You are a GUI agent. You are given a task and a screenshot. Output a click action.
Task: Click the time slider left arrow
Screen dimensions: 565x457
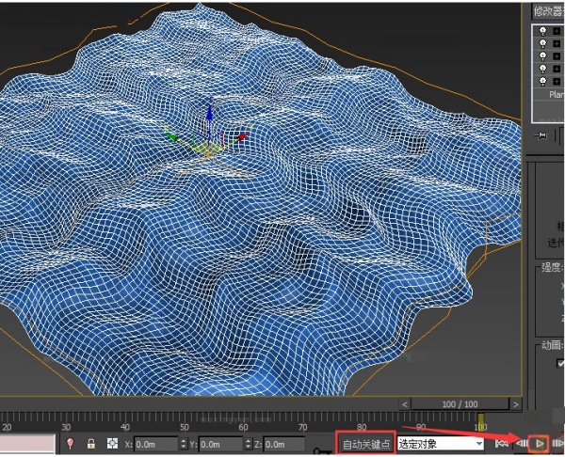(x=405, y=404)
